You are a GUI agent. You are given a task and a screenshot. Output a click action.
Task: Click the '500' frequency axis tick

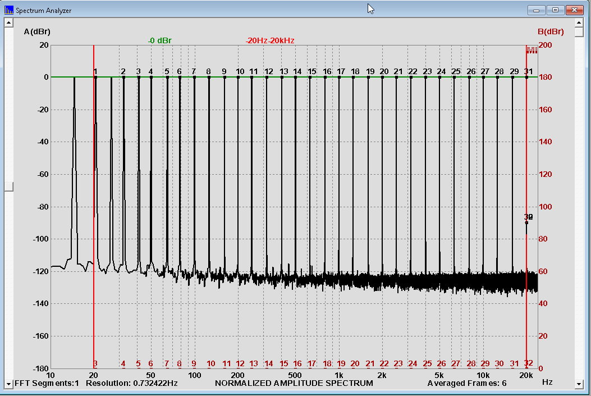tap(295, 375)
